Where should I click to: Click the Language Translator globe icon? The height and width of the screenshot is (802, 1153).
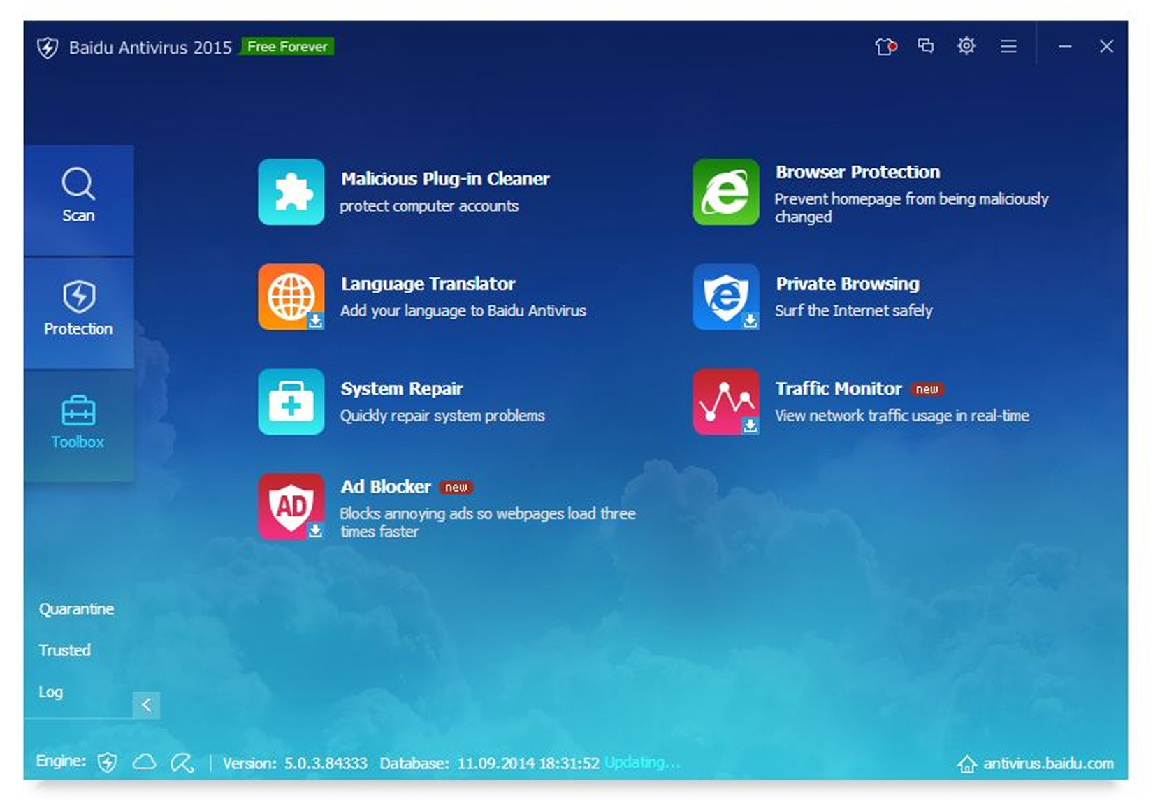pyautogui.click(x=291, y=297)
